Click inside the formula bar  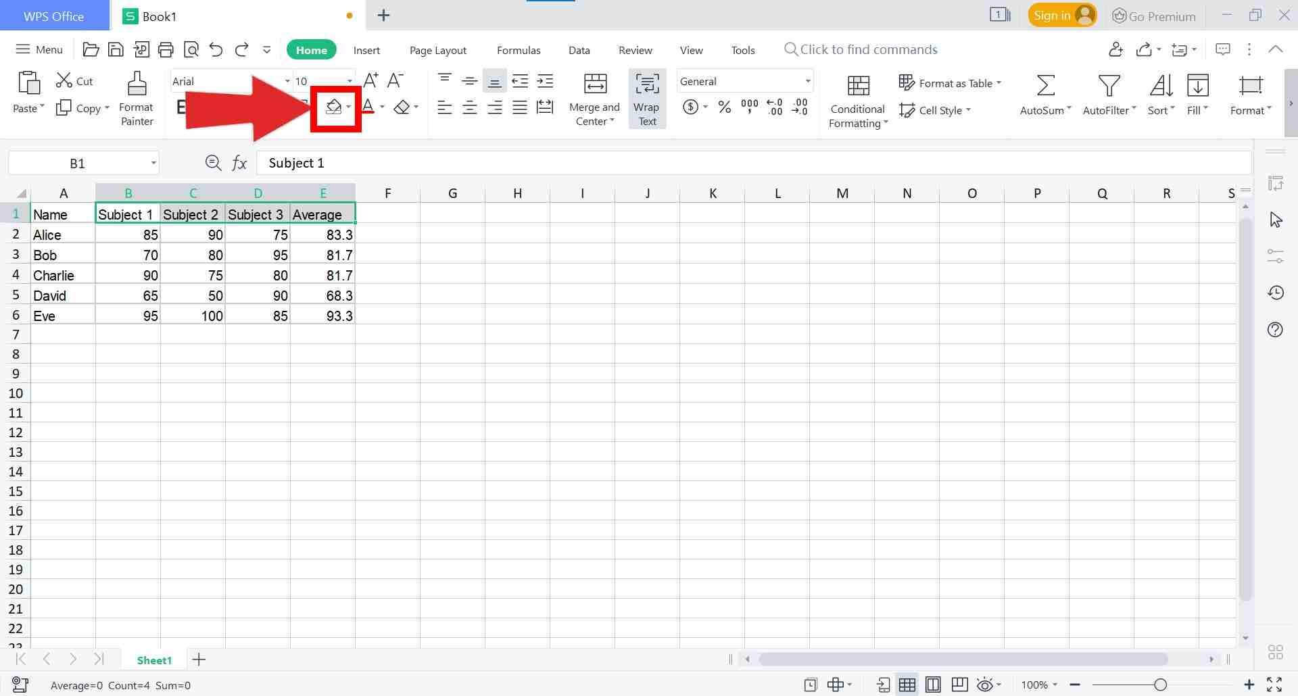pyautogui.click(x=473, y=162)
